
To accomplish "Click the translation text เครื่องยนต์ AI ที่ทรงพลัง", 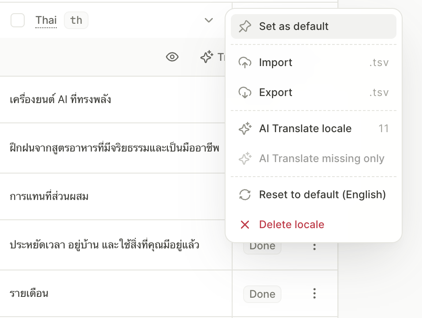I will pyautogui.click(x=60, y=100).
